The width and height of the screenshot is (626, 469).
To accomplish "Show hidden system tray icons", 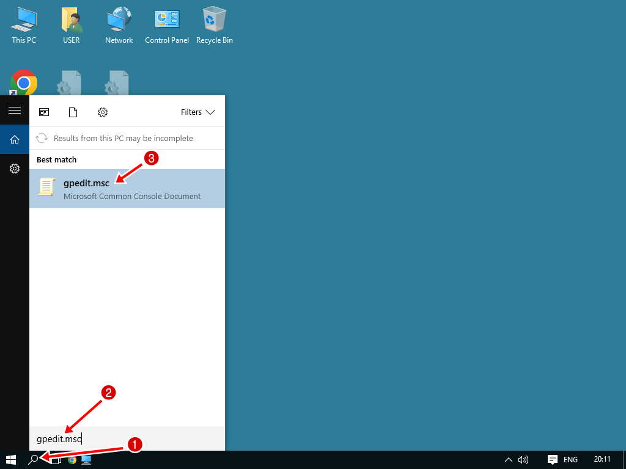I will click(x=508, y=460).
